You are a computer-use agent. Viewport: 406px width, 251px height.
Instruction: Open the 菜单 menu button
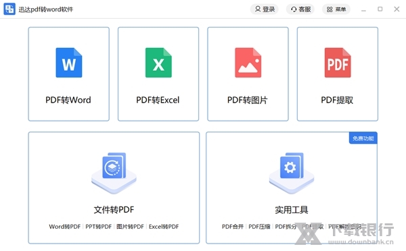[x=336, y=9]
